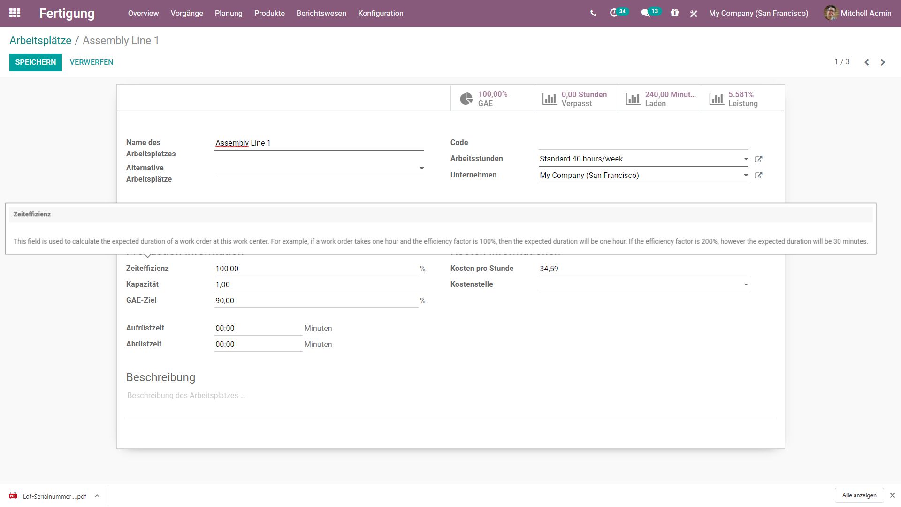The width and height of the screenshot is (901, 507).
Task: Click the debug tools cross icon
Action: point(694,14)
